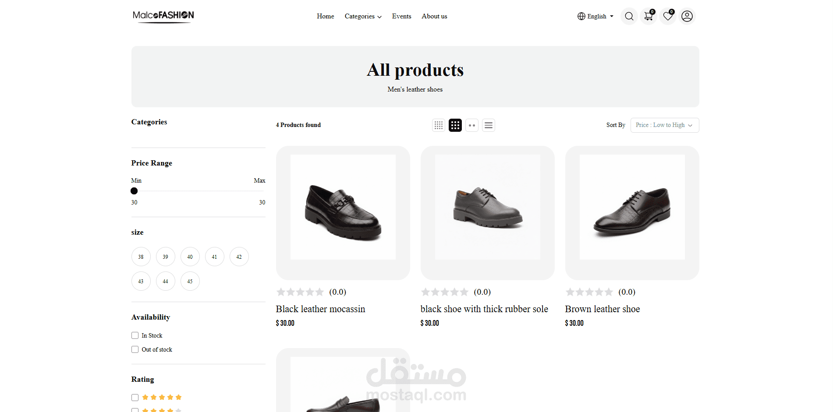Open the Sort By Price dropdown
Viewport: 833px width, 412px height.
click(664, 125)
